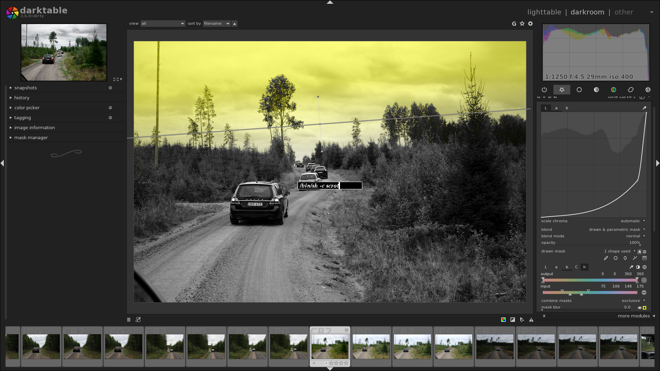Reverse sort order arrow button

click(x=234, y=24)
